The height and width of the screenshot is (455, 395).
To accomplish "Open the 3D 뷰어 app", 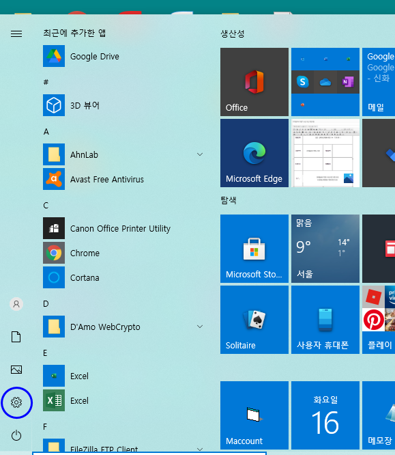I will tap(123, 105).
